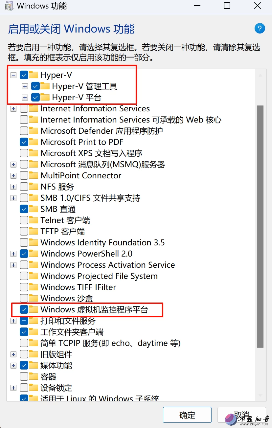This screenshot has width=272, height=428.
Task: Expand the 设备锁定 node
Action: pos(13,388)
